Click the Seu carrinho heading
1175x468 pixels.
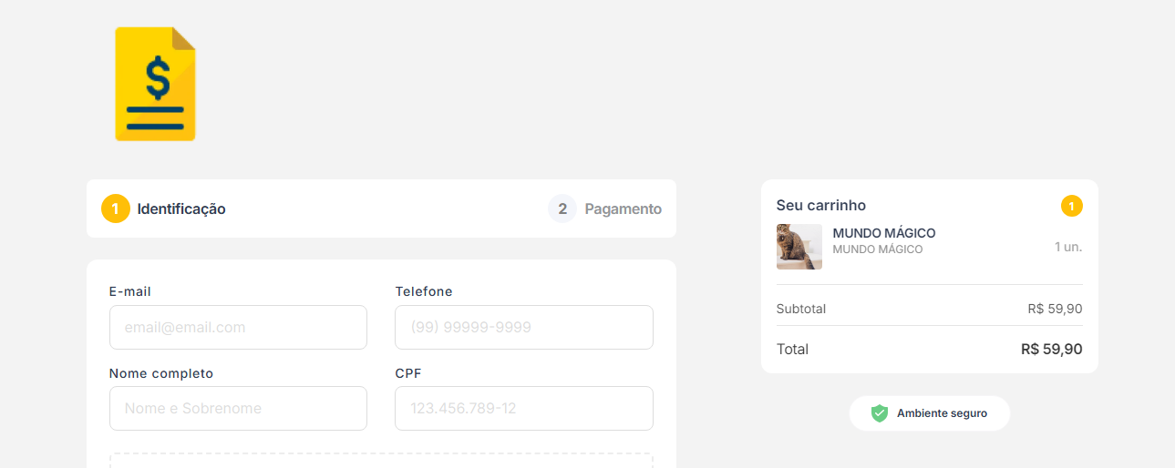coord(821,206)
